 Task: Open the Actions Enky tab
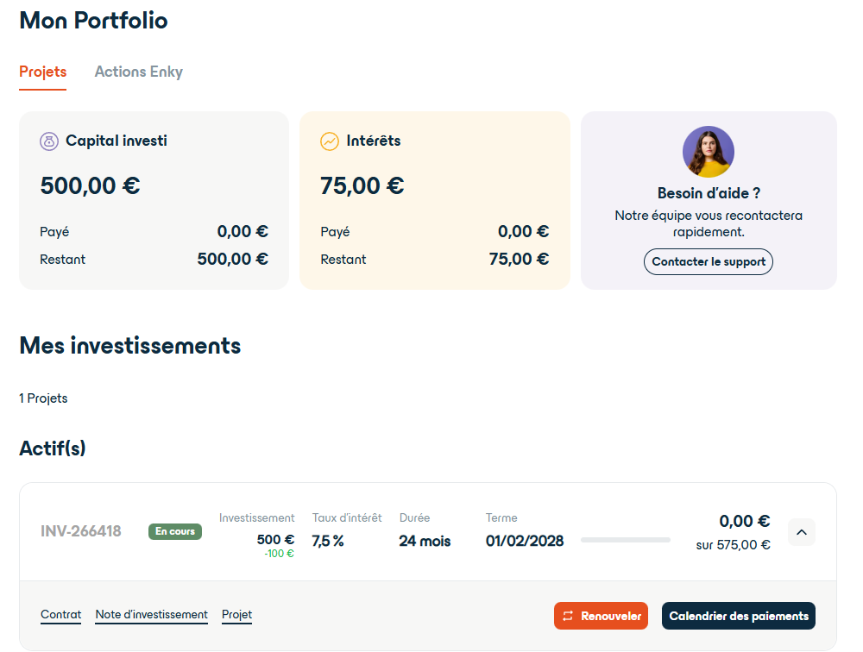tap(139, 72)
